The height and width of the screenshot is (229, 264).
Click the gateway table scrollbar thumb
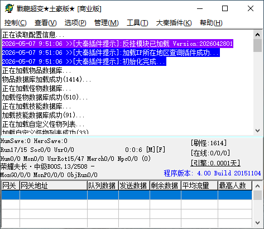[258, 195]
